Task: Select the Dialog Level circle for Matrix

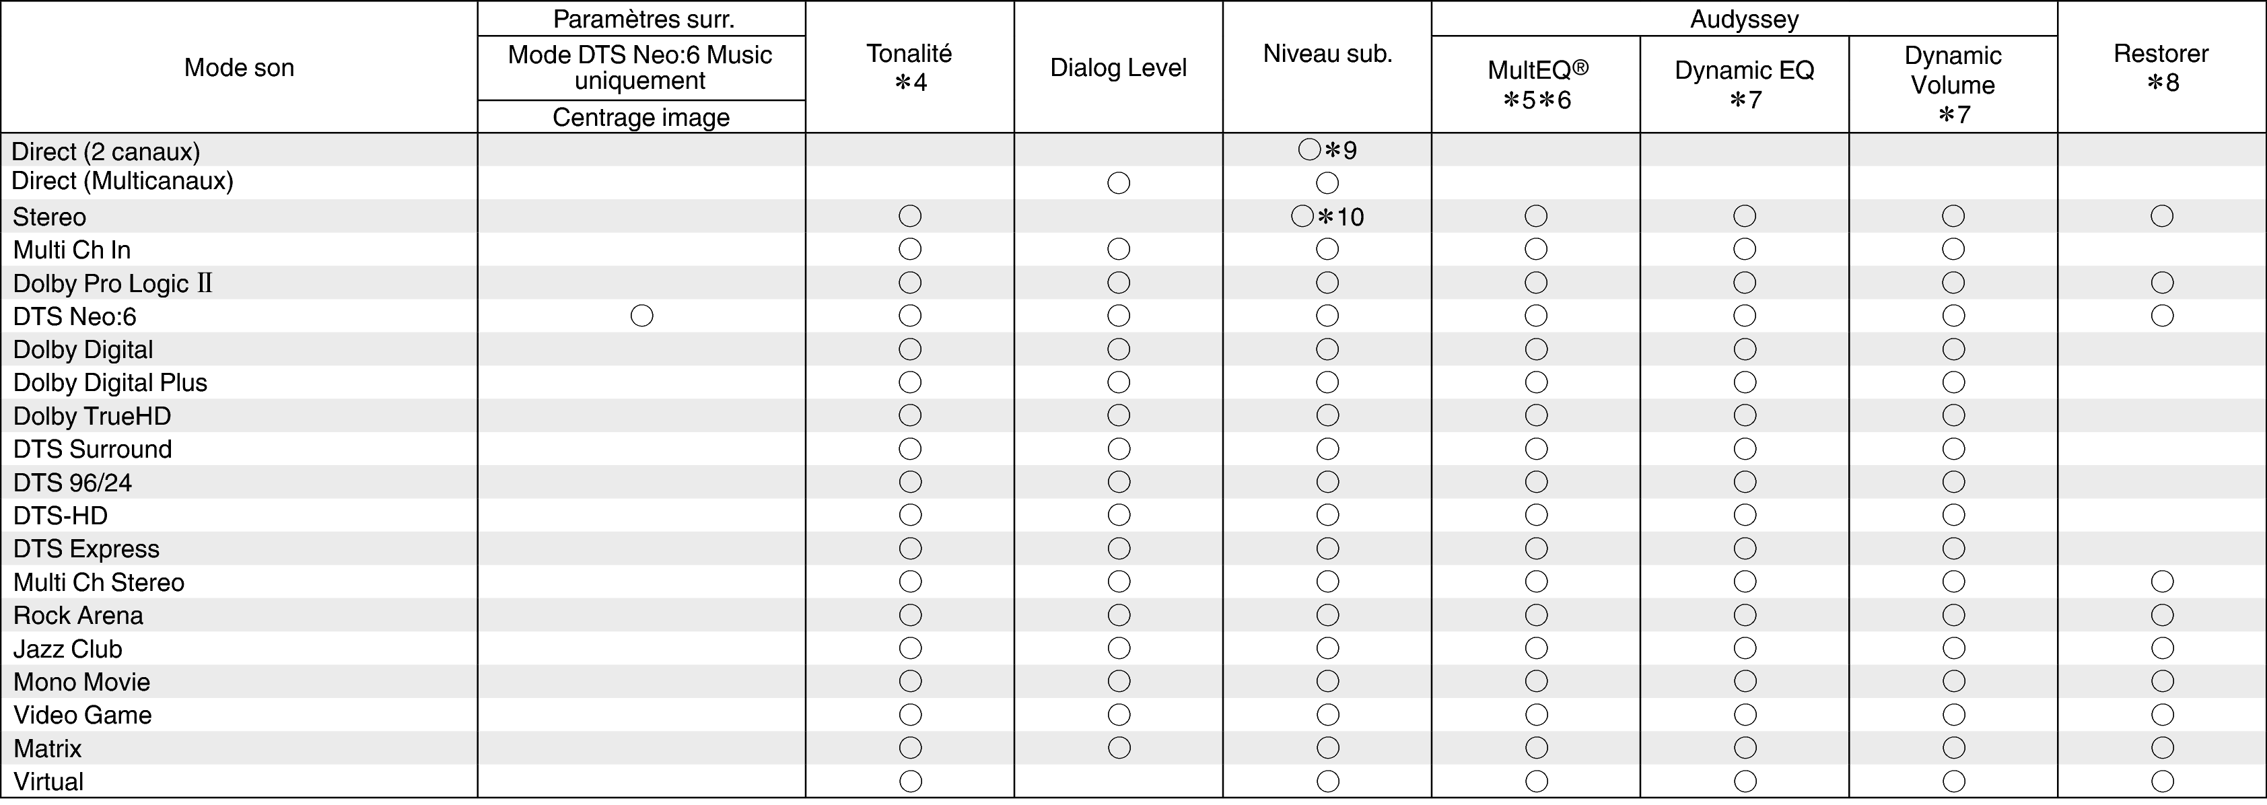Action: [x=1117, y=748]
